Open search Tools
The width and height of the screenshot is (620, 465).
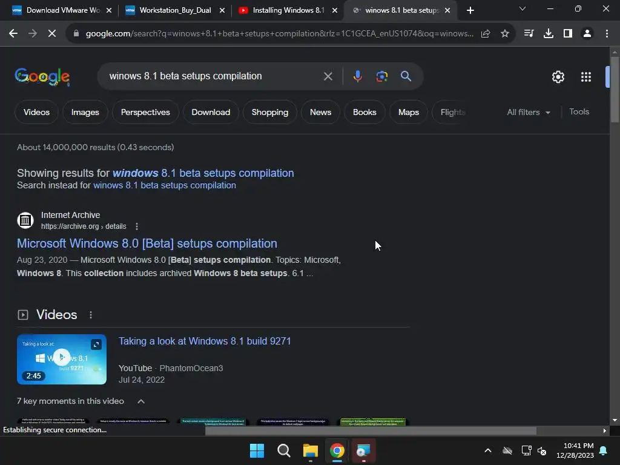579,112
